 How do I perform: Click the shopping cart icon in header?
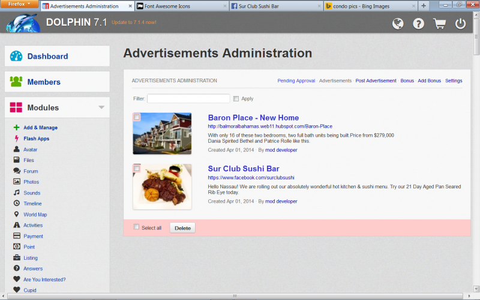(x=440, y=24)
